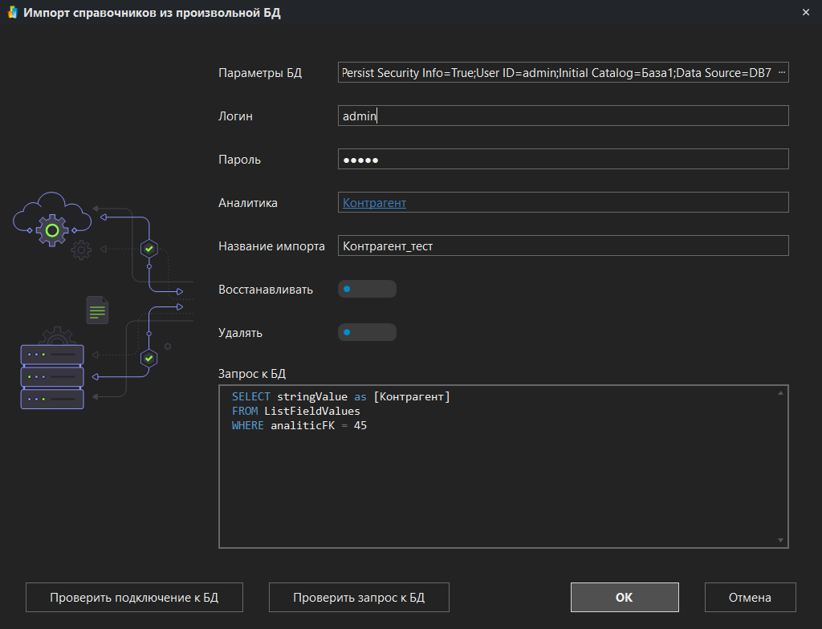Click into the Пароль field

[x=562, y=160]
